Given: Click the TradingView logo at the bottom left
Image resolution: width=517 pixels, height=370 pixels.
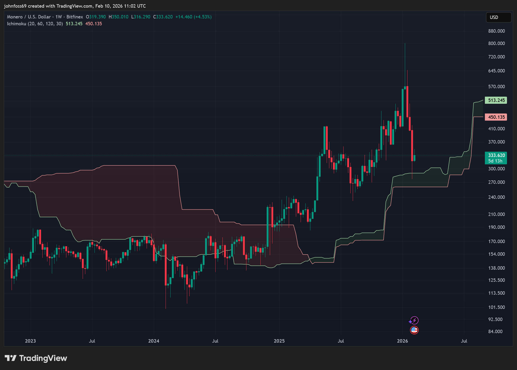Looking at the screenshot, I should click(36, 358).
